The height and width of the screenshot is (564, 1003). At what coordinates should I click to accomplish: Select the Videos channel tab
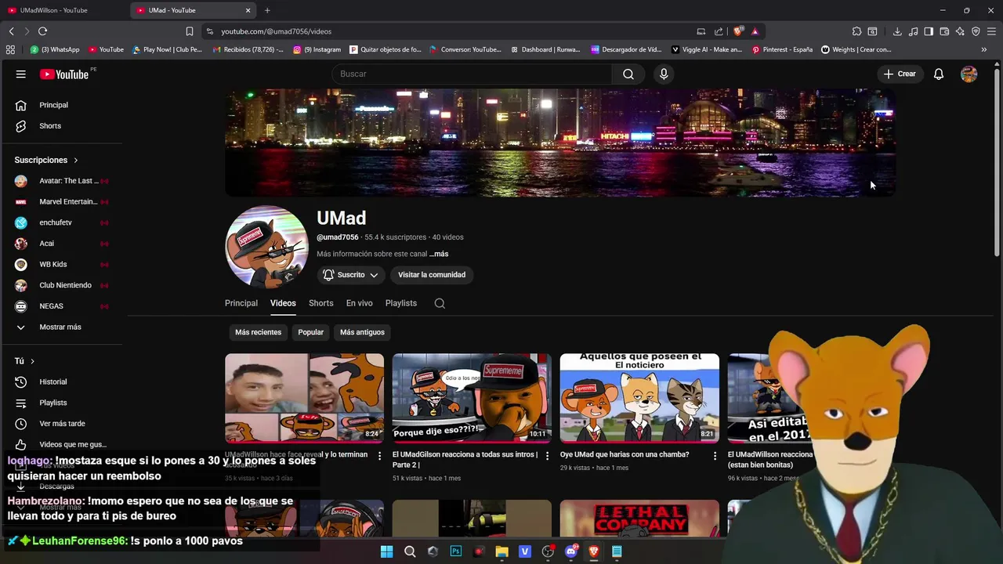point(283,303)
